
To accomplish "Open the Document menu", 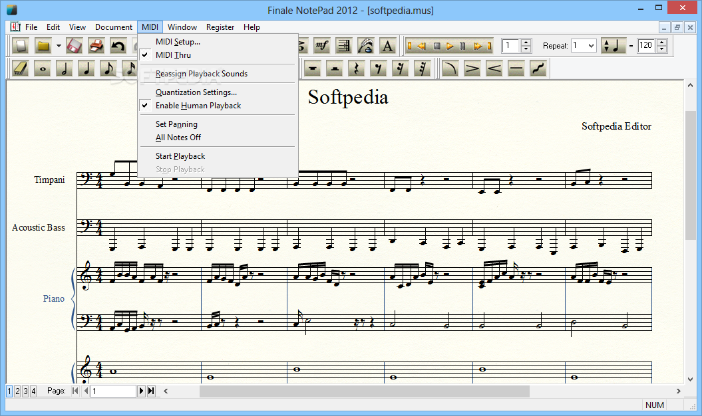I will [114, 27].
